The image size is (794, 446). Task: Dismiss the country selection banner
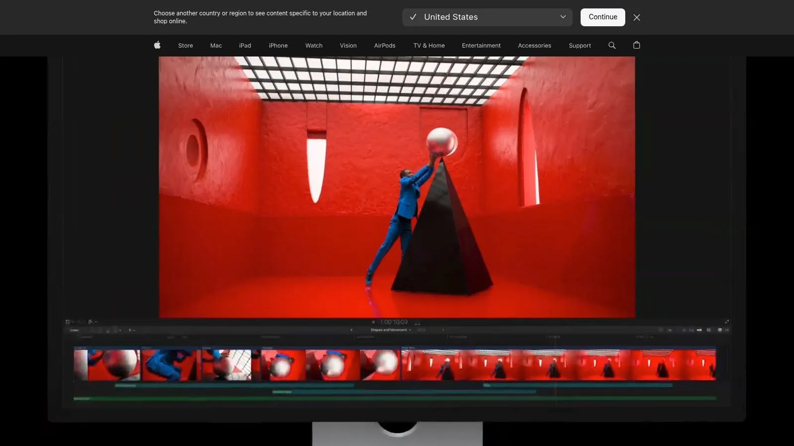pos(637,17)
